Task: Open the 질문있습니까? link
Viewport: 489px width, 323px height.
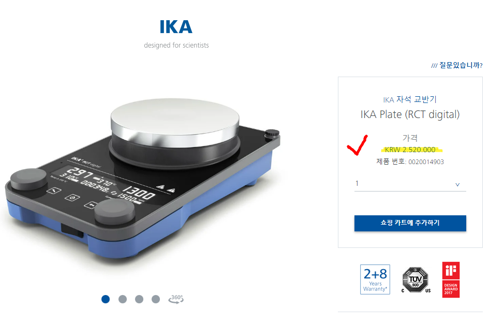Action: point(457,65)
